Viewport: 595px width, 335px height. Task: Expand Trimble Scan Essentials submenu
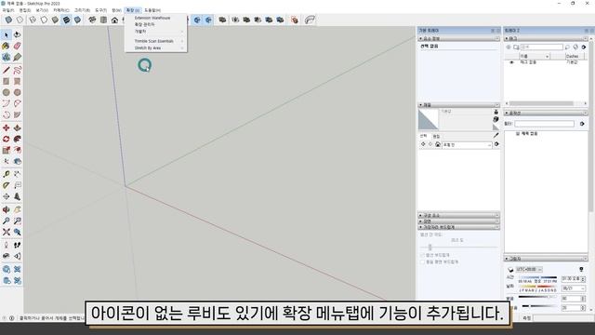click(155, 41)
